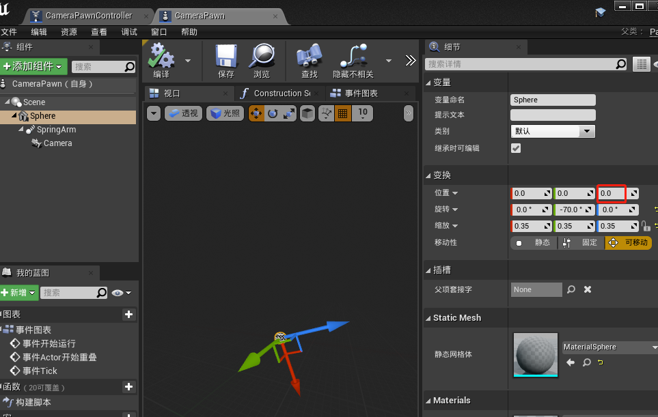Toggle 光照 (Lit) view mode button

point(225,113)
